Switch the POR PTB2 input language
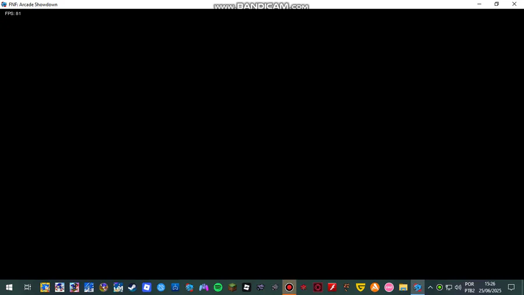 coord(469,287)
